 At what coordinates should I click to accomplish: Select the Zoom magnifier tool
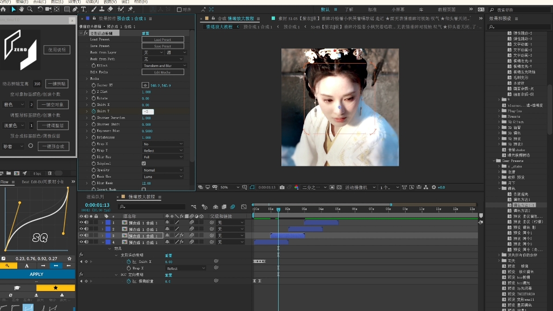pos(29,9)
